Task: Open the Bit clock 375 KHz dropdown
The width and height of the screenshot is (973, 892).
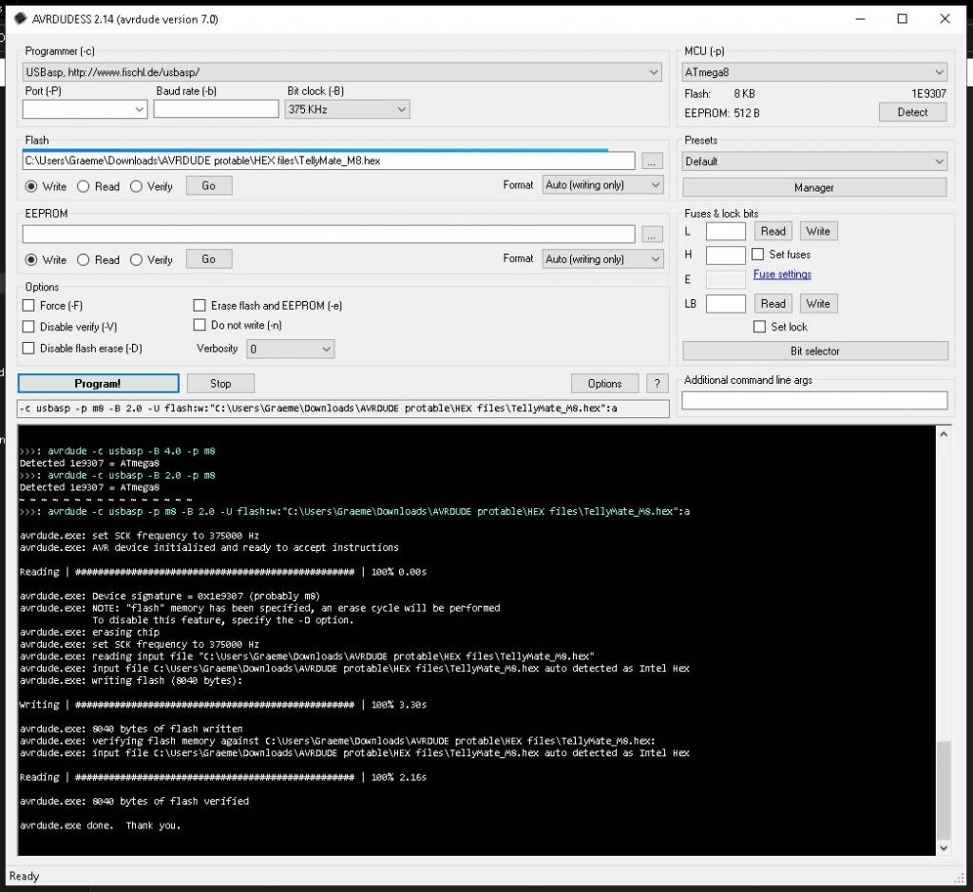Action: pyautogui.click(x=347, y=110)
